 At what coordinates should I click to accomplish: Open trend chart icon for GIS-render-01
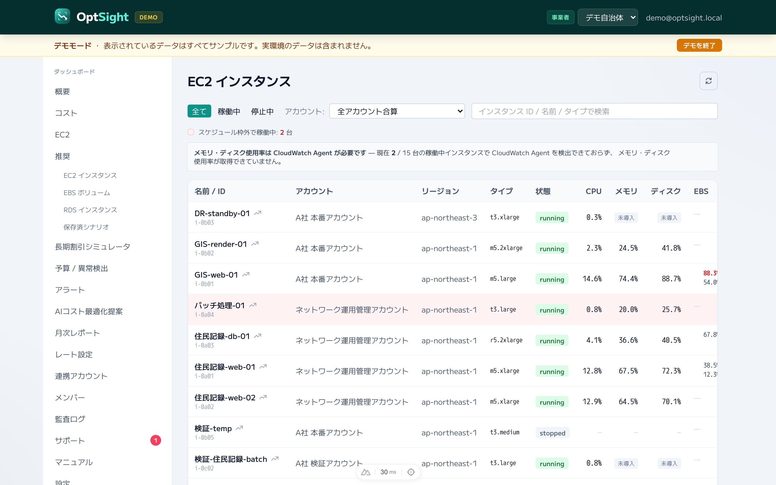(255, 244)
